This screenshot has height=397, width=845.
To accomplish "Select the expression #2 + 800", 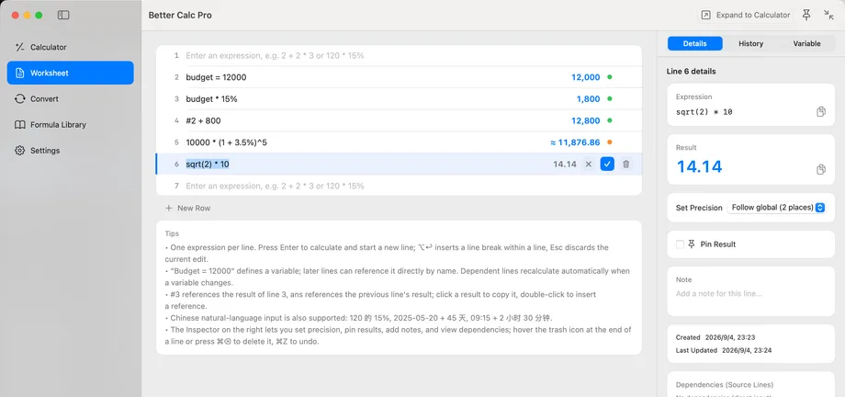I will click(203, 120).
